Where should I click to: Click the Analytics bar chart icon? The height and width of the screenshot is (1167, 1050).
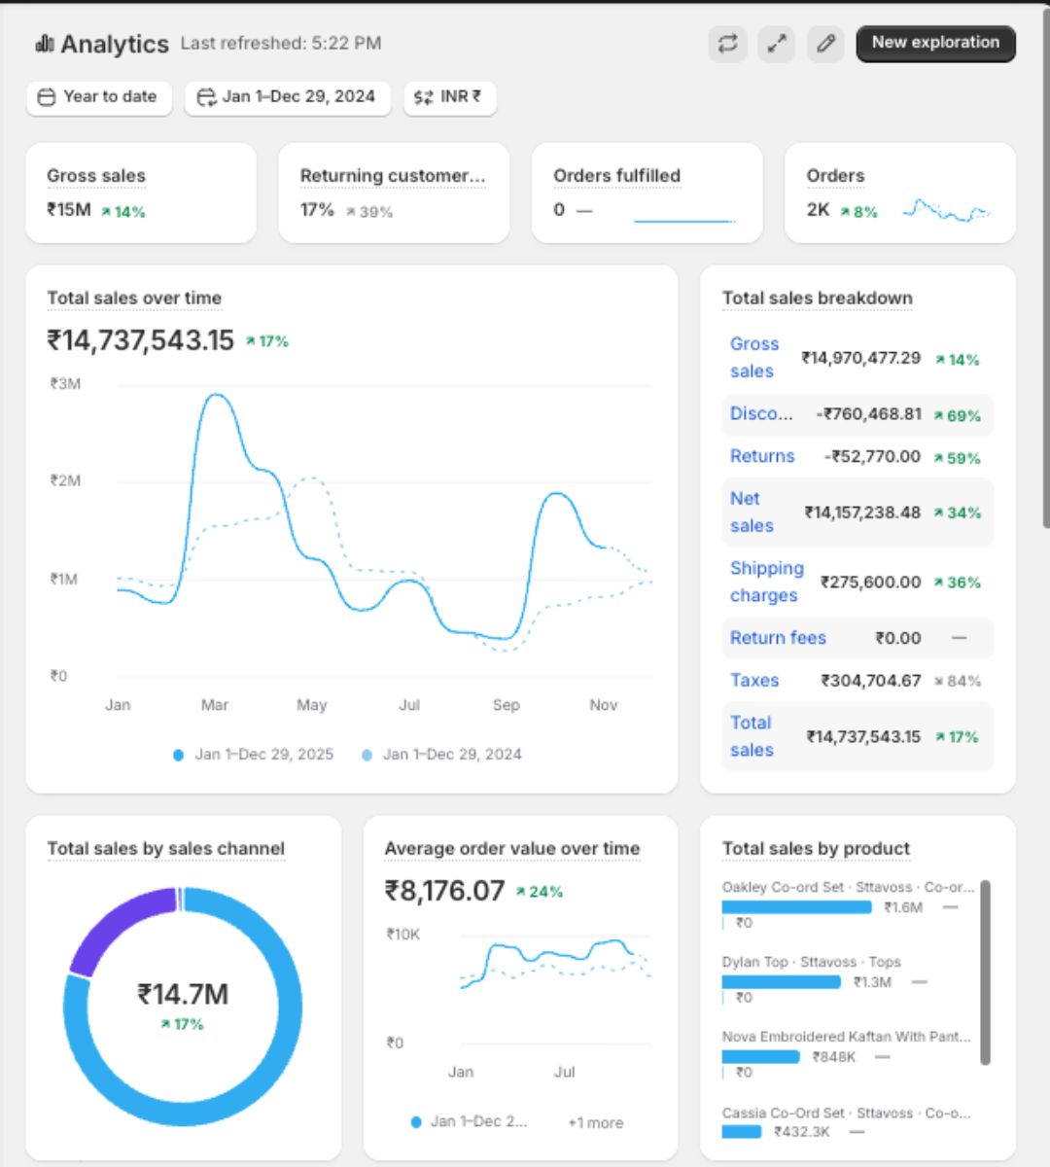click(x=44, y=44)
